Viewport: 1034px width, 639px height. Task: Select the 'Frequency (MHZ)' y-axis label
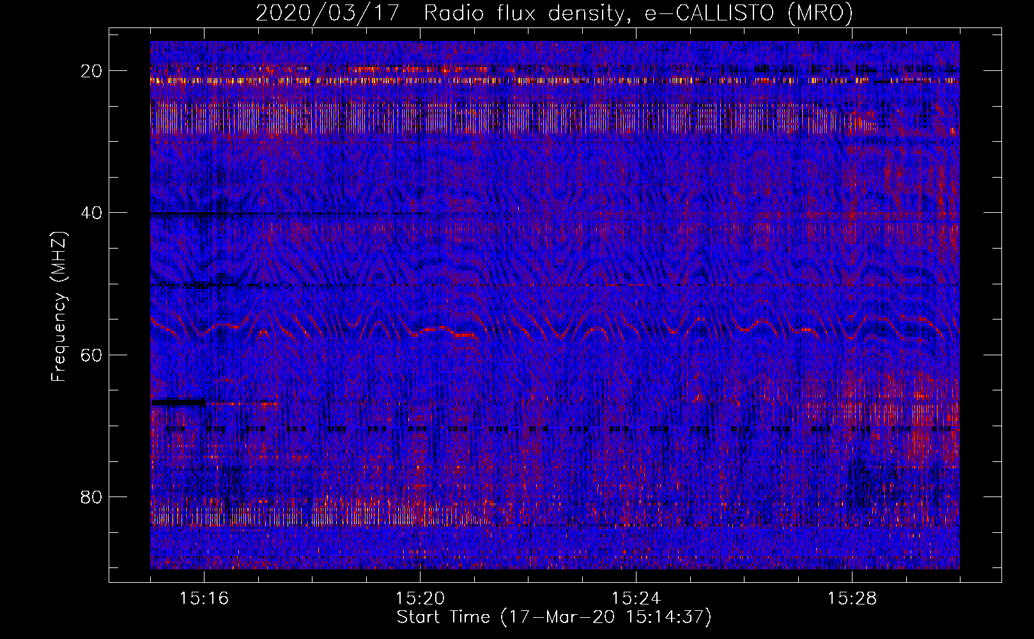(x=59, y=306)
